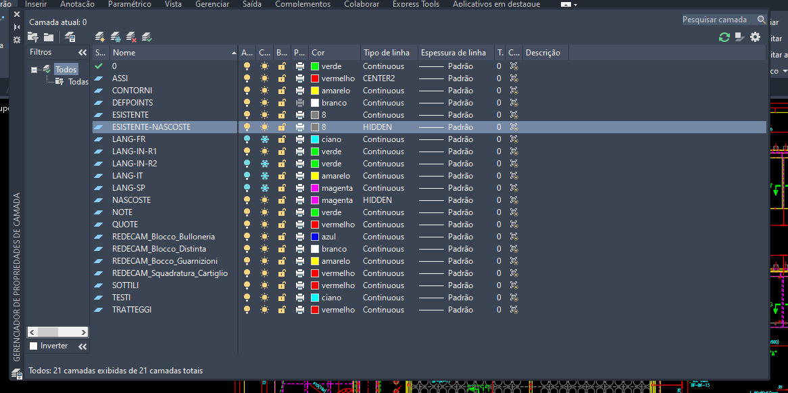
Task: Switch to the Express Tools tab
Action: point(416,4)
